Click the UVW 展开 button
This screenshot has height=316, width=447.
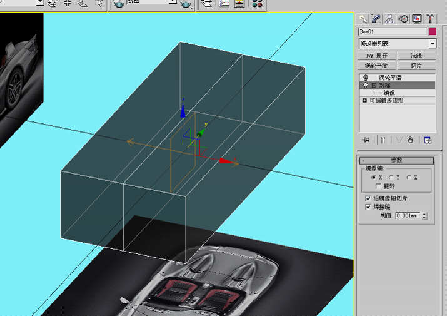[x=377, y=56]
